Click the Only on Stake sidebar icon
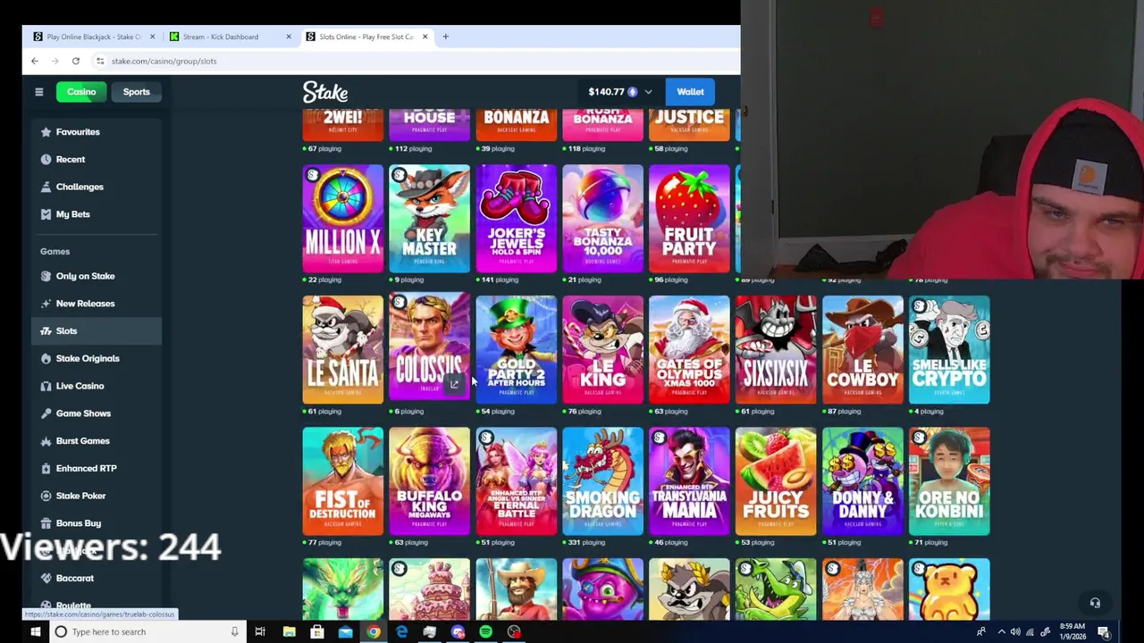1144x643 pixels. pos(46,277)
